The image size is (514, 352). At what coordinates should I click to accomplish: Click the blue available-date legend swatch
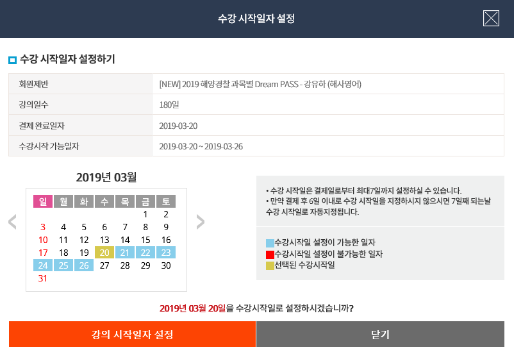pyautogui.click(x=269, y=243)
